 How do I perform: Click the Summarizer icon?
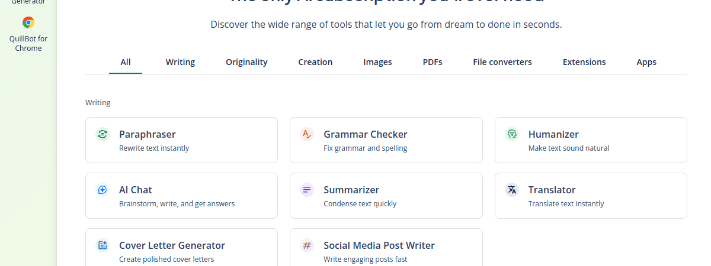307,190
